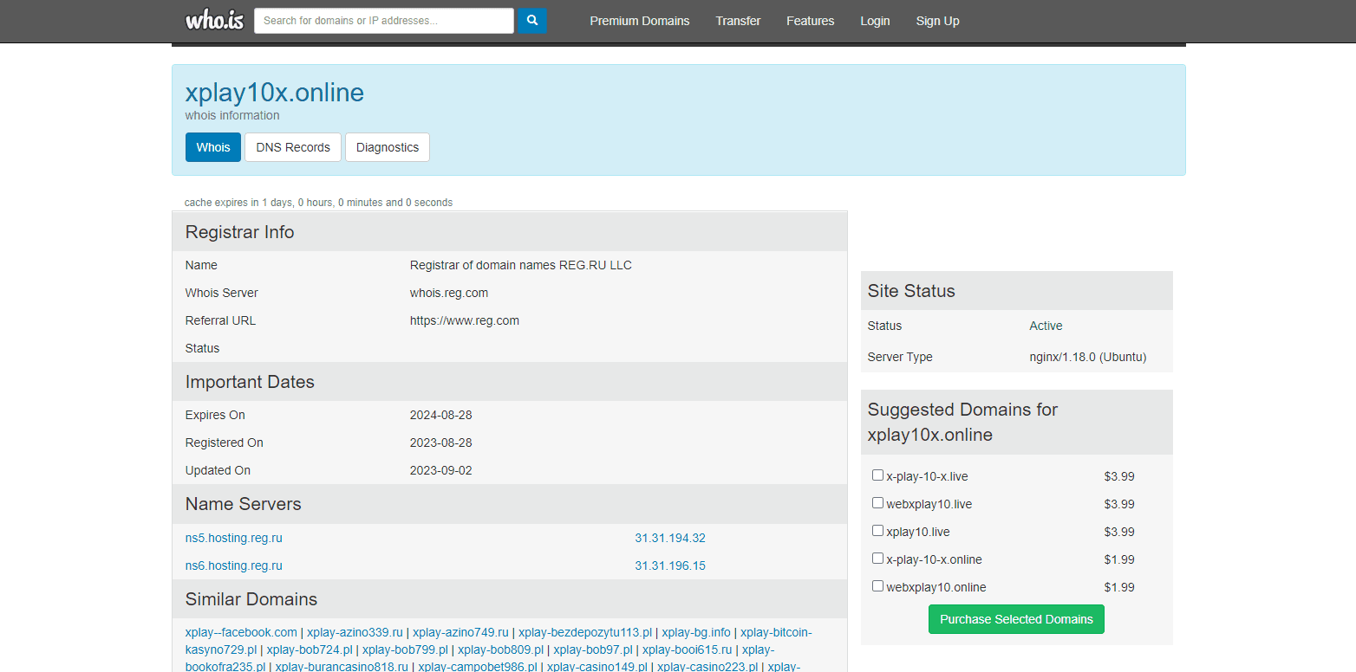Click the magnifier search button
This screenshot has height=672, width=1356.
tap(532, 21)
